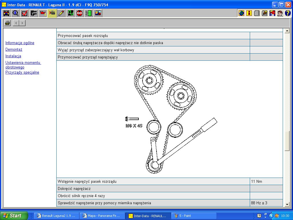Open Informacje ogólne link
293x220 pixels.
pos(20,43)
